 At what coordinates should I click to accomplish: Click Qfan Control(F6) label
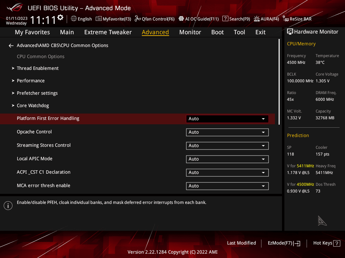point(158,19)
